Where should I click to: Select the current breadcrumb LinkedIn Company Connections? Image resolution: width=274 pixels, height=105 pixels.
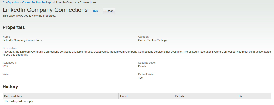click(x=75, y=2)
